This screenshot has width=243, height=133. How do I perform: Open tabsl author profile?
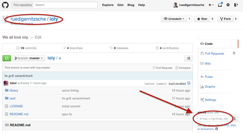13,83
